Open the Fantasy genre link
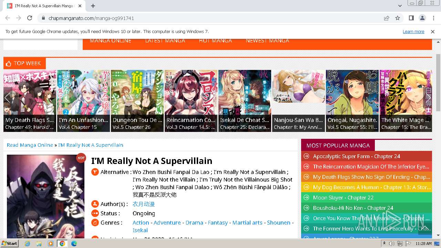The image size is (441, 248). [x=218, y=223]
